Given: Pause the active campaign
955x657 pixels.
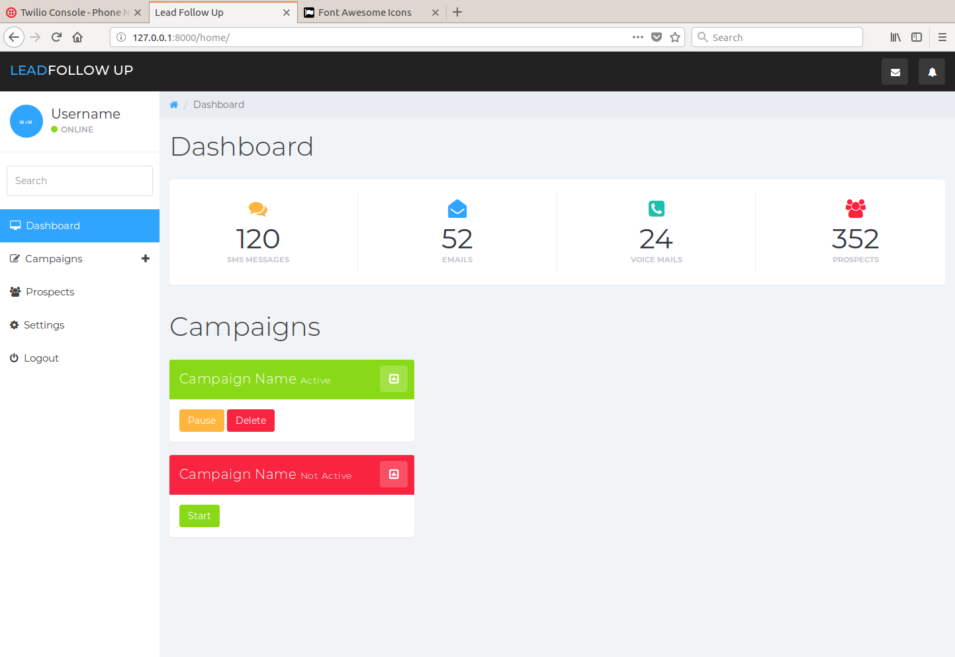Looking at the screenshot, I should [x=202, y=421].
